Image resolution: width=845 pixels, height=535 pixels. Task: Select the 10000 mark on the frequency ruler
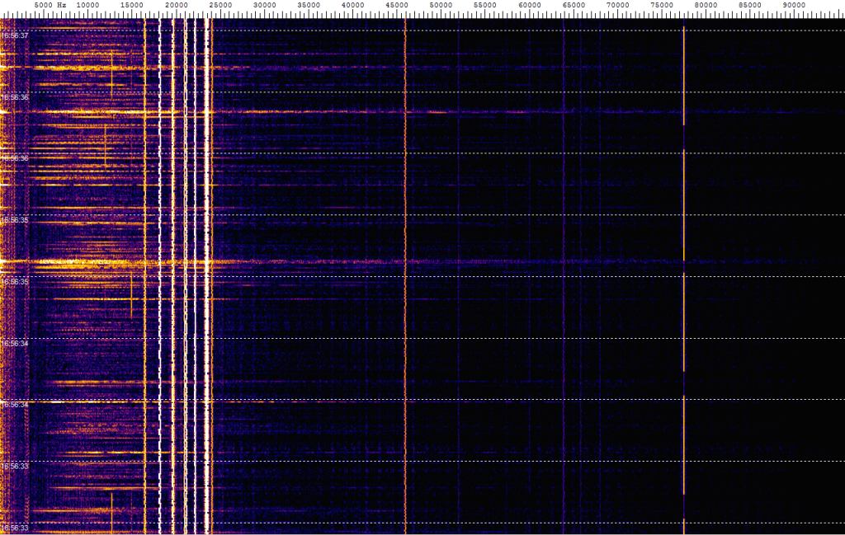(87, 5)
